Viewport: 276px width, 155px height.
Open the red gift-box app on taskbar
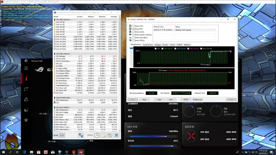(46, 152)
